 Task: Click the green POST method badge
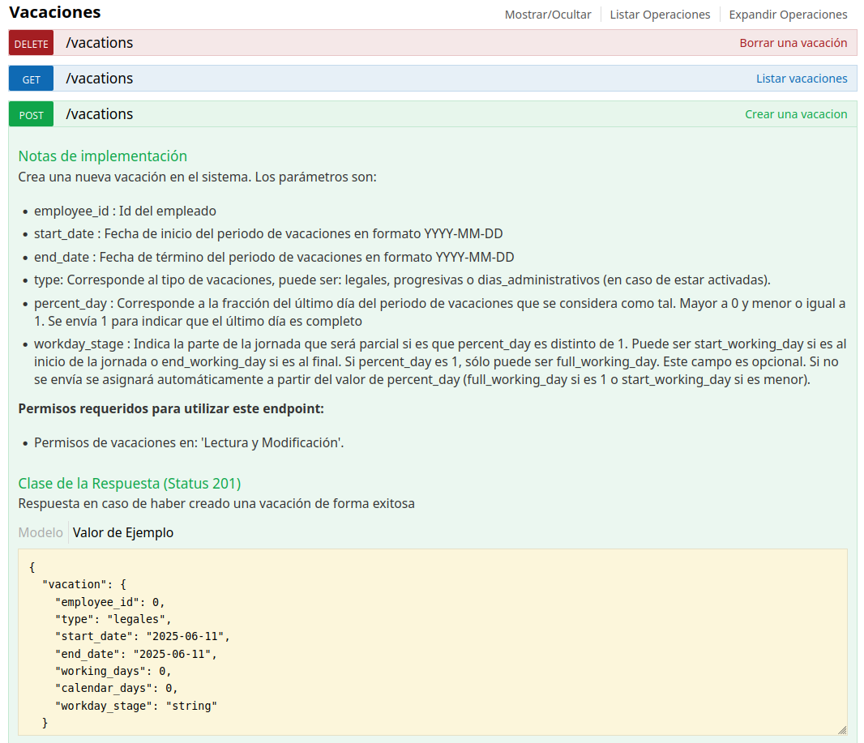(31, 114)
